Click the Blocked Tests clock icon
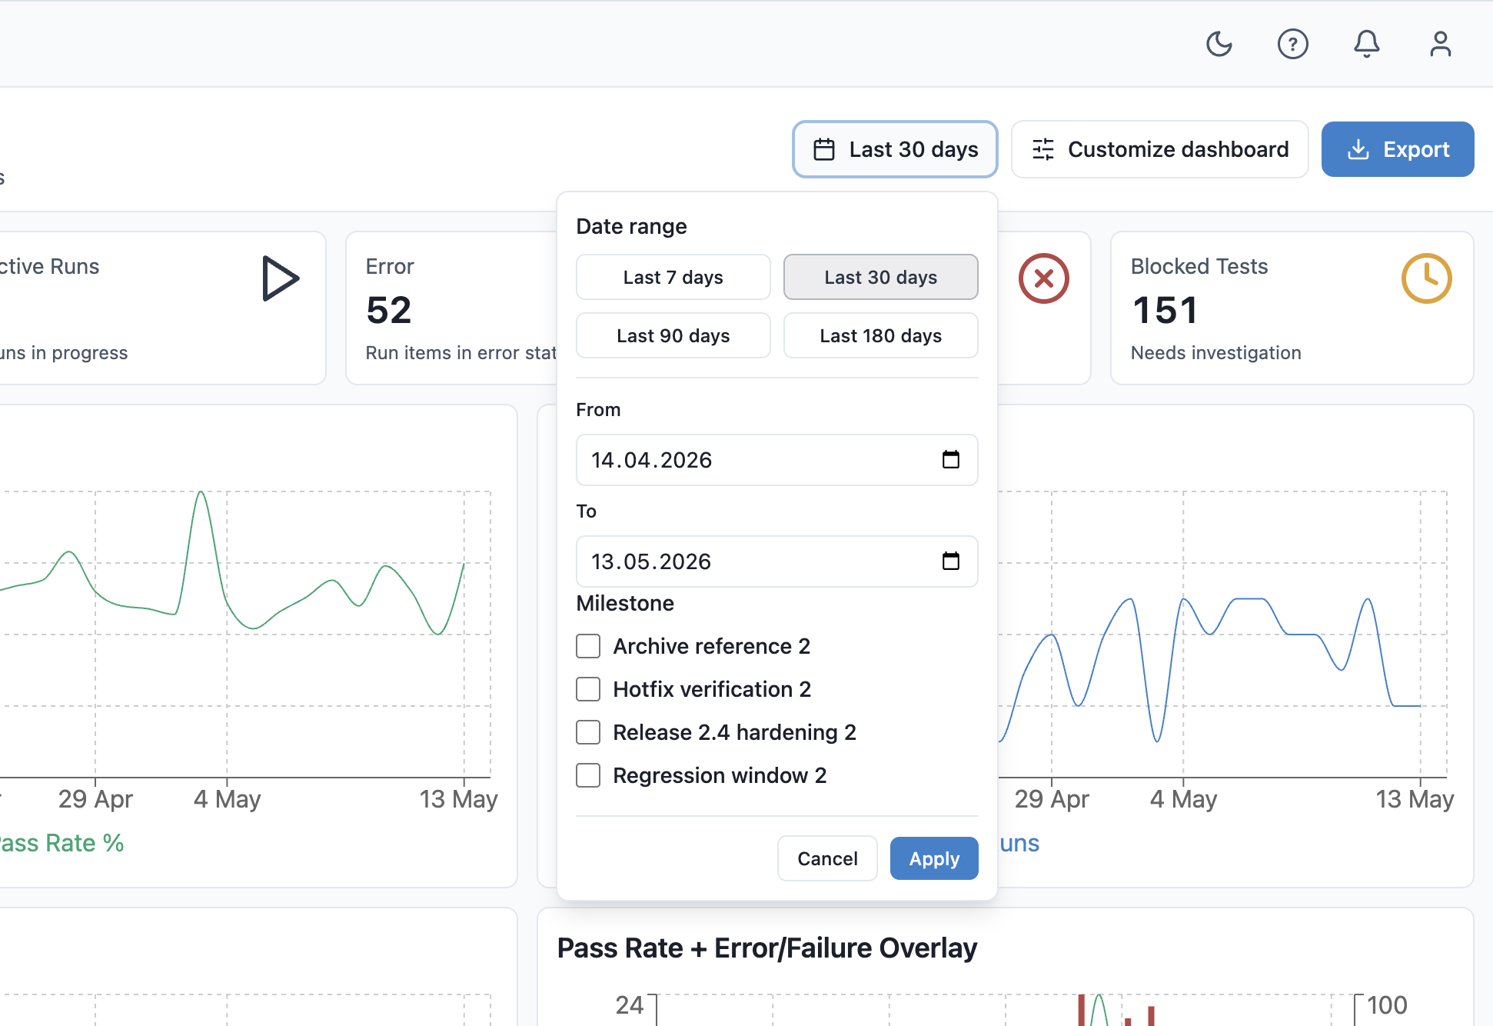The width and height of the screenshot is (1493, 1026). (1427, 278)
